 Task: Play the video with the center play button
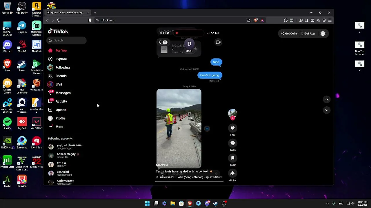click(x=179, y=129)
